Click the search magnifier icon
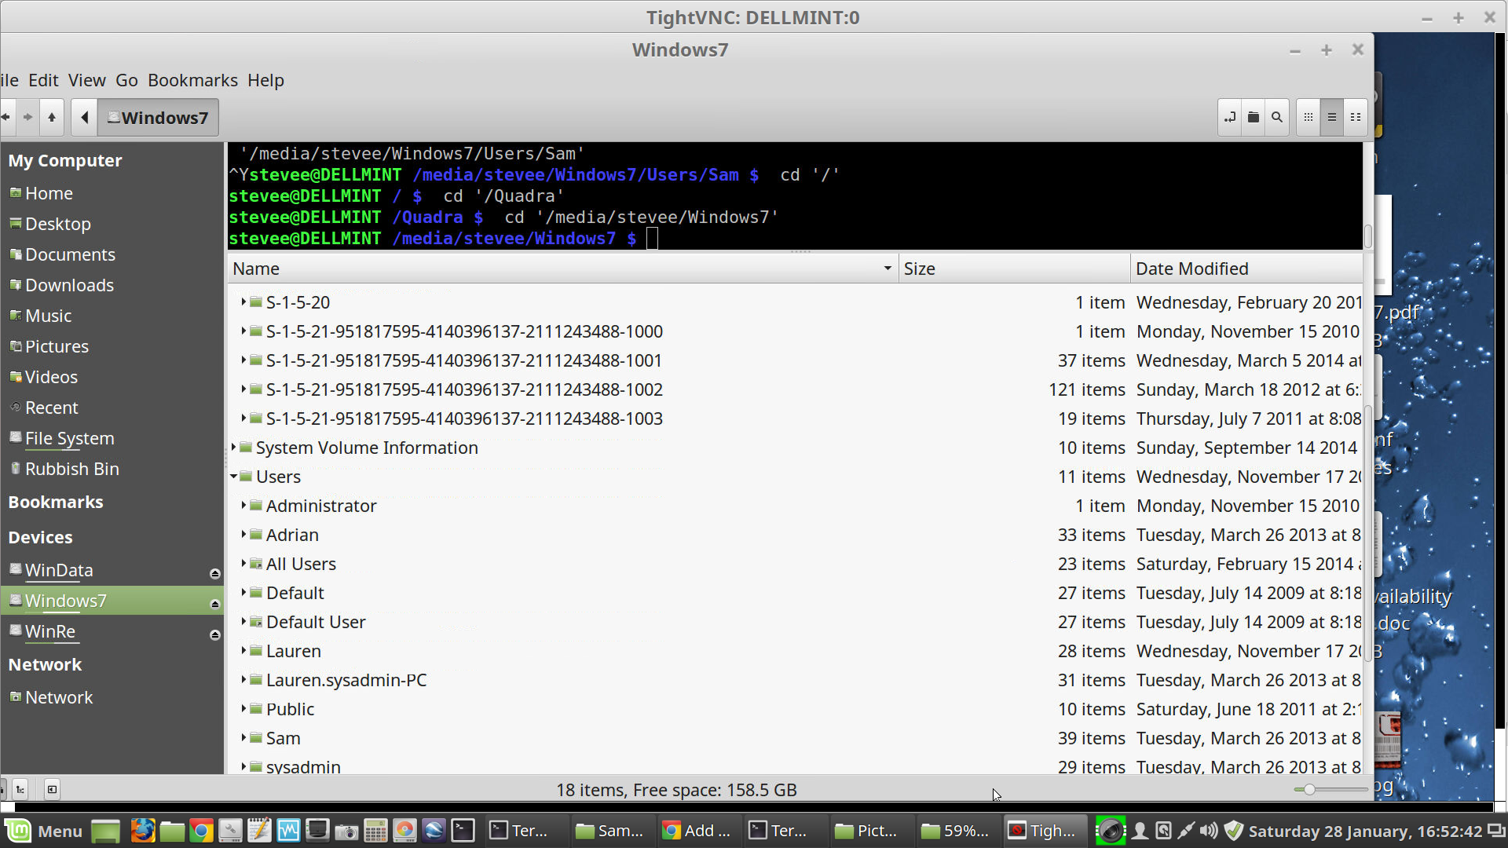 click(1277, 118)
